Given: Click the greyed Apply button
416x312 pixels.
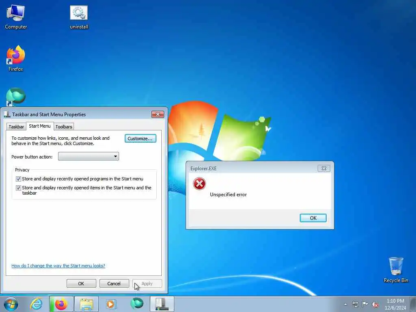Looking at the screenshot, I should (147, 283).
